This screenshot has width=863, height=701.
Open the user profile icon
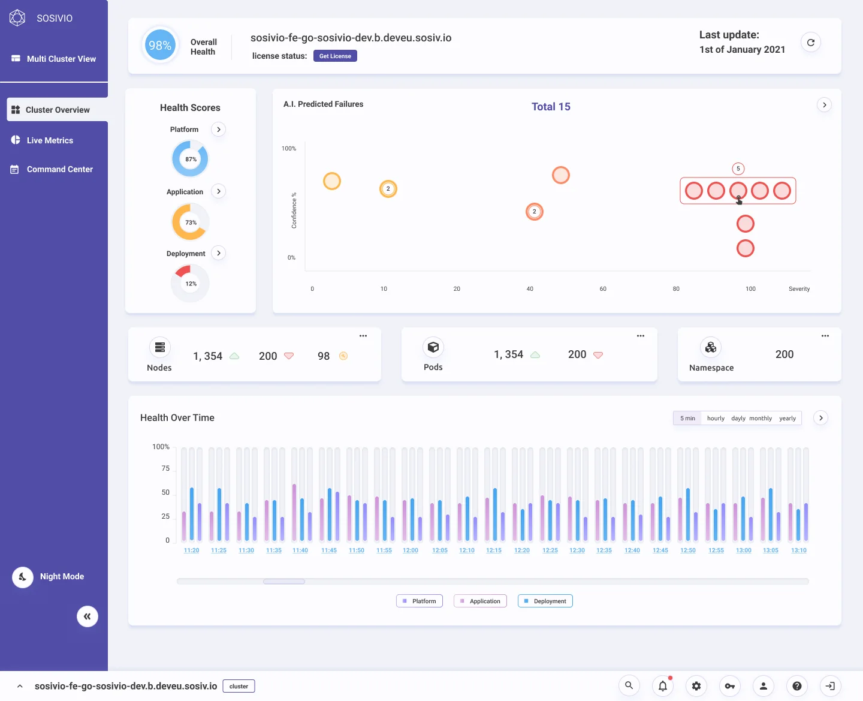764,686
